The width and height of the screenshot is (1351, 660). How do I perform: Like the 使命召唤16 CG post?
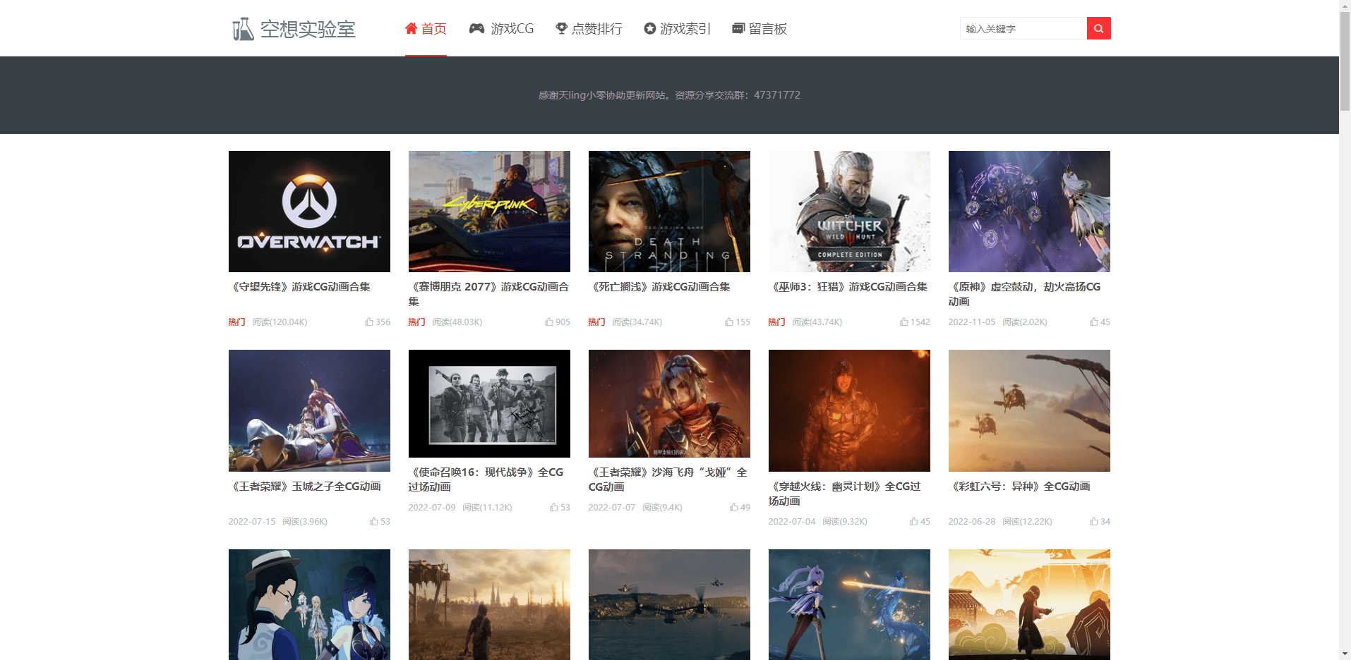[x=554, y=508]
